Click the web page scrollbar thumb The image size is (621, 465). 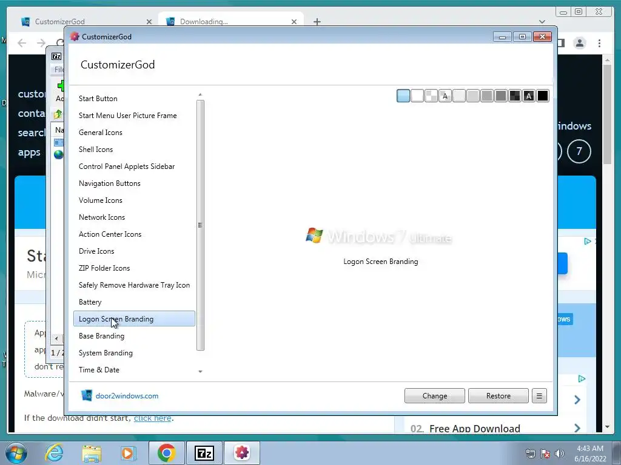click(607, 114)
